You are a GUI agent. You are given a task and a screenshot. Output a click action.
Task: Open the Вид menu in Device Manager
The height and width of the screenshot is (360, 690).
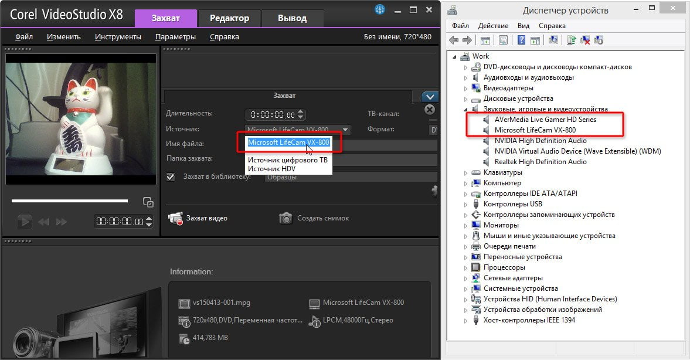tap(524, 26)
